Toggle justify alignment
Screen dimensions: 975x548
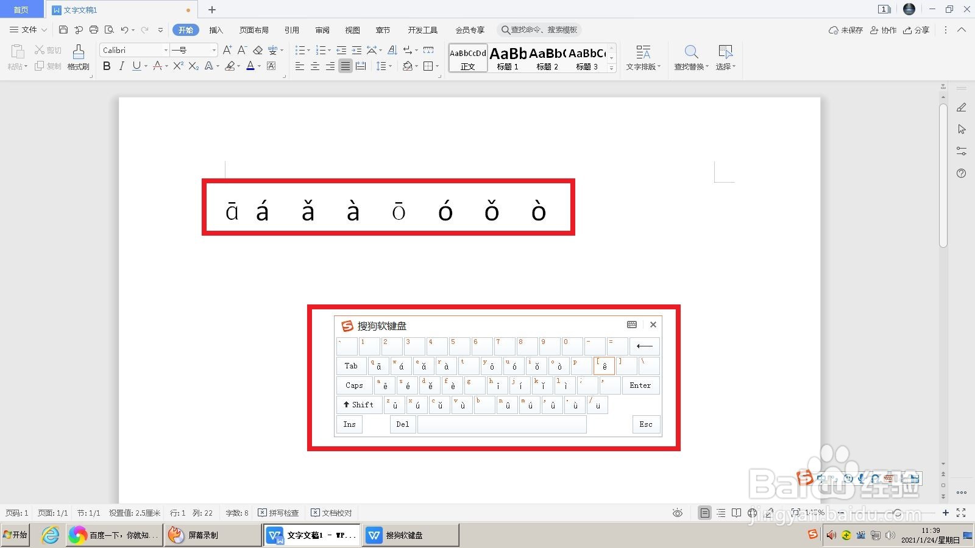[346, 66]
